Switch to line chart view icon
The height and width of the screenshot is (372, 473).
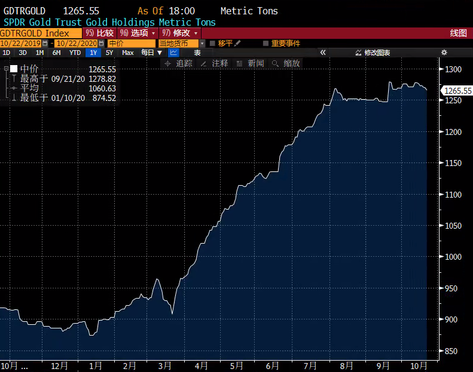pyautogui.click(x=173, y=53)
